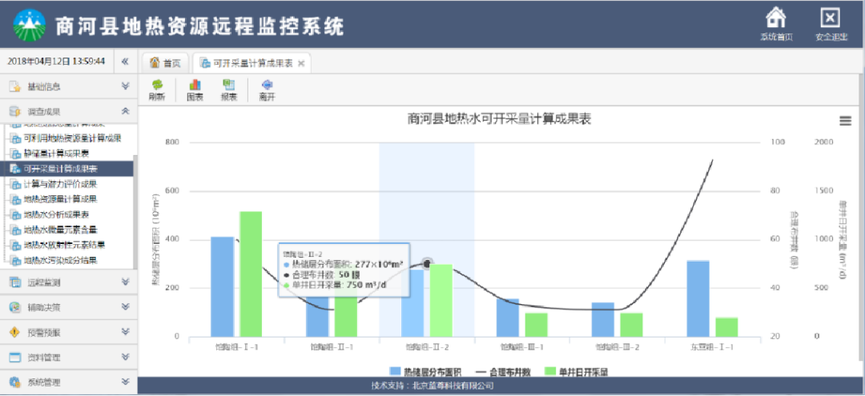Click the 系统管理 gear icon
Viewport: 865px width, 396px height.
14,382
